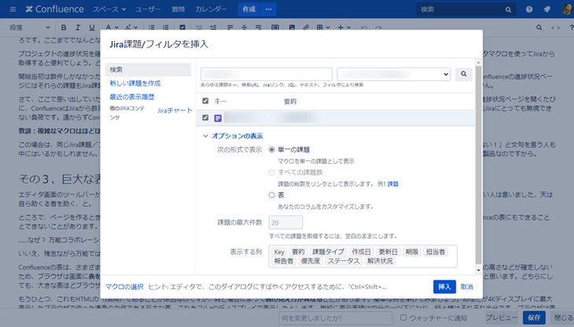Redo the last editor action
This screenshot has width=574, height=327.
[378, 28]
